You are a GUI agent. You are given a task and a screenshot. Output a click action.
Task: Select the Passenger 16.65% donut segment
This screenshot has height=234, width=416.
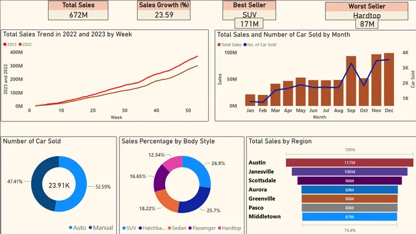(159, 178)
